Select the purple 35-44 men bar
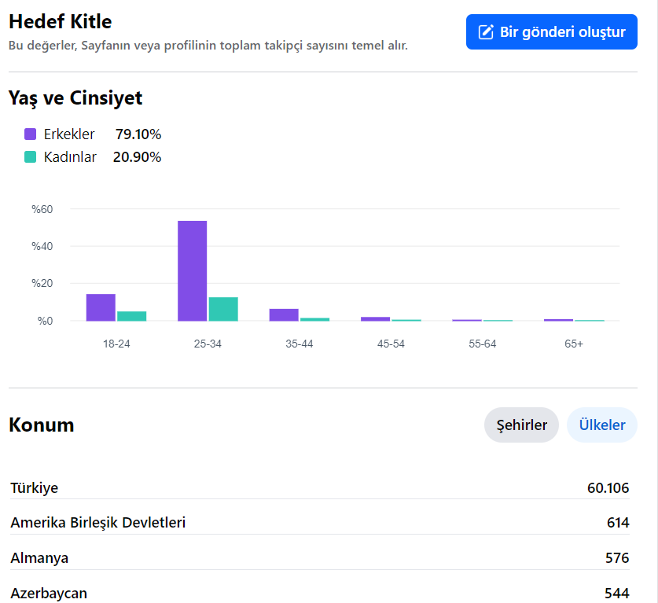The height and width of the screenshot is (603, 658). click(284, 315)
